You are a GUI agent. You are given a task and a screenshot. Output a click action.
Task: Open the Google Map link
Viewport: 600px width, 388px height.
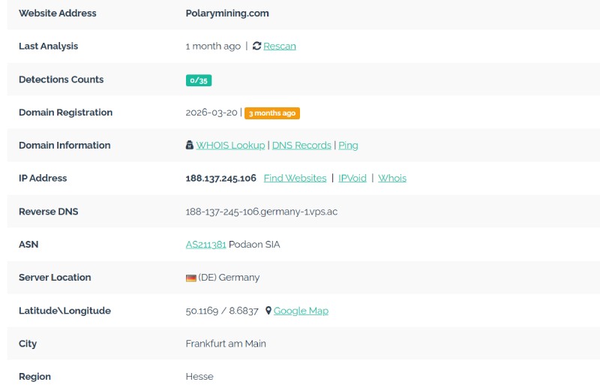(301, 311)
